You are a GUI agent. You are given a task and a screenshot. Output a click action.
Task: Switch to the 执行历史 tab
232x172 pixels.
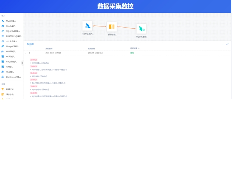pos(30,44)
